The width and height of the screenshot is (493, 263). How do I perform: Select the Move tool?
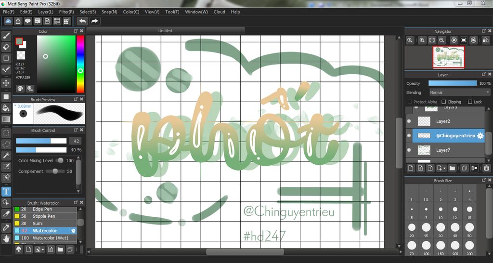(x=6, y=83)
